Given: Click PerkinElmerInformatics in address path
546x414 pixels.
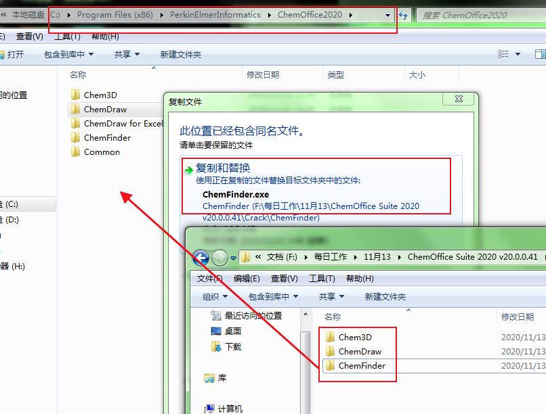Looking at the screenshot, I should point(215,15).
